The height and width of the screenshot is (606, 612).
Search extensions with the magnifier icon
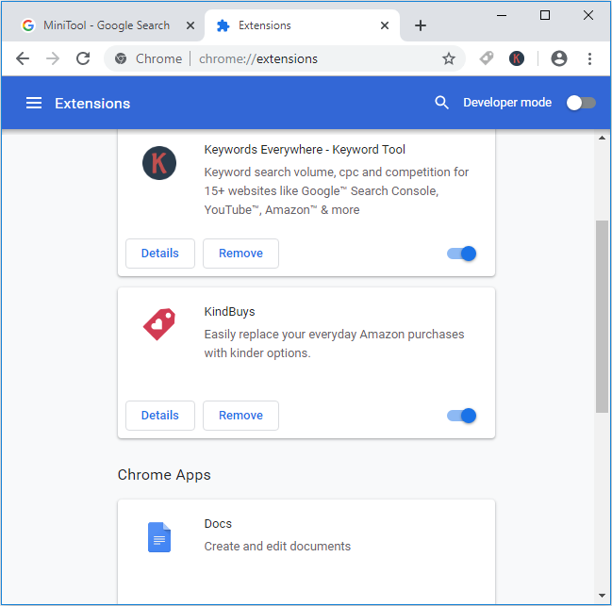pyautogui.click(x=442, y=103)
